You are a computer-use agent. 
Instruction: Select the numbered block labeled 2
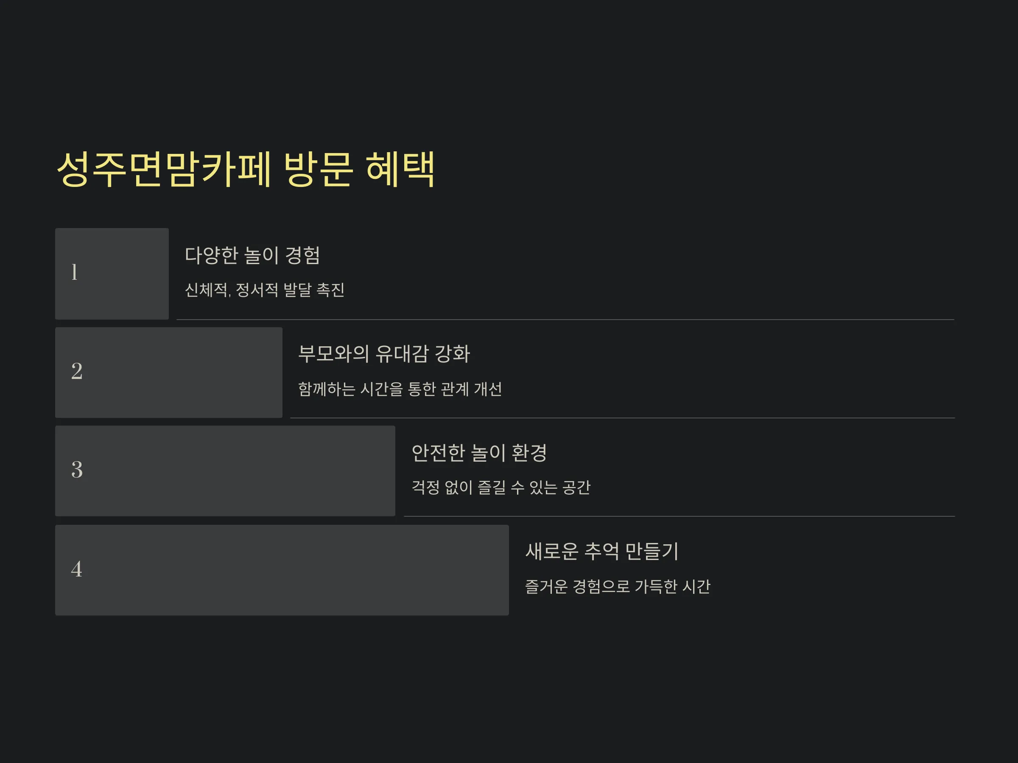coord(169,373)
